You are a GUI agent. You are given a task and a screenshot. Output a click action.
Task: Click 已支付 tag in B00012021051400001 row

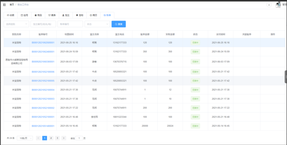point(195,126)
